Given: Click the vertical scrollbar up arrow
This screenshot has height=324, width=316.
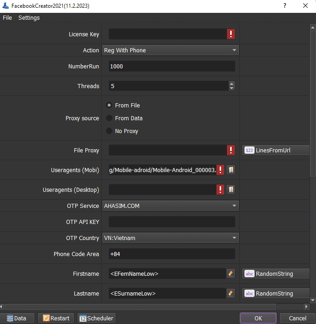Looking at the screenshot, I should (313, 28).
